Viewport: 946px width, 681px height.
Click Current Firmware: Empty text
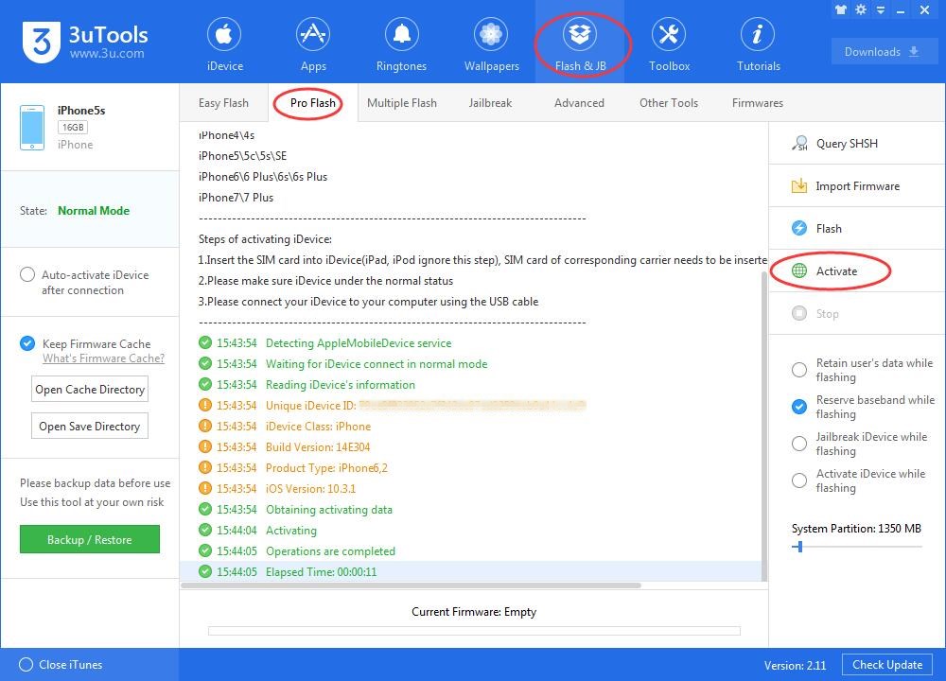coord(474,612)
